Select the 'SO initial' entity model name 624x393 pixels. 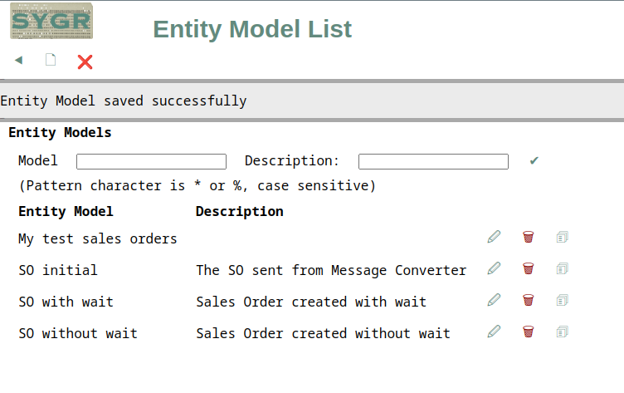tap(58, 270)
